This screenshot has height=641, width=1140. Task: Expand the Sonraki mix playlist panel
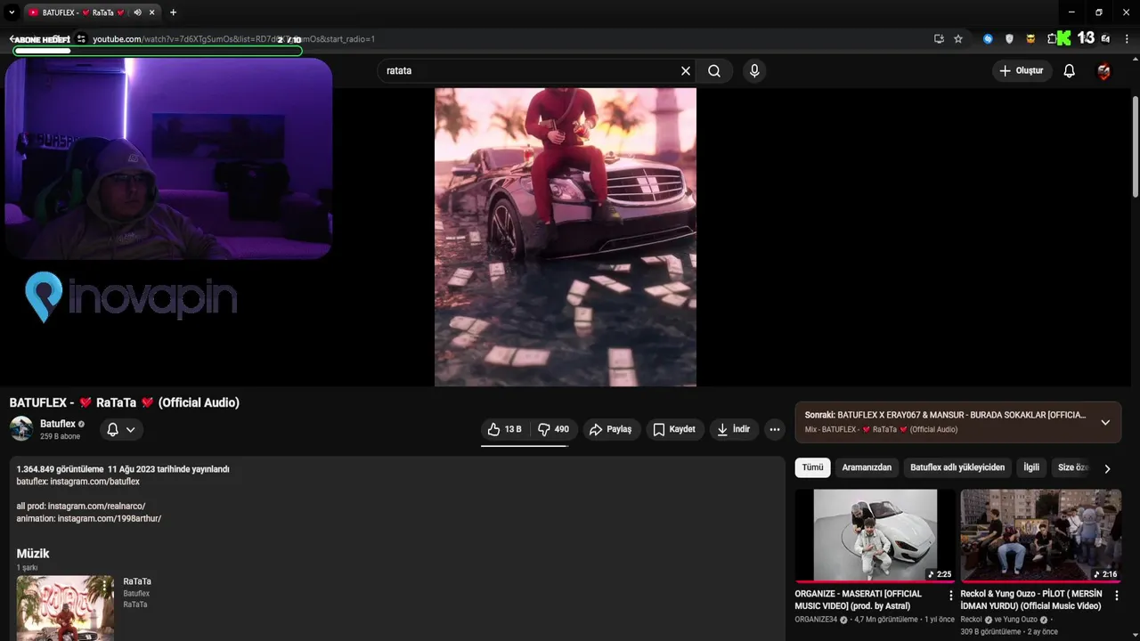(1105, 422)
